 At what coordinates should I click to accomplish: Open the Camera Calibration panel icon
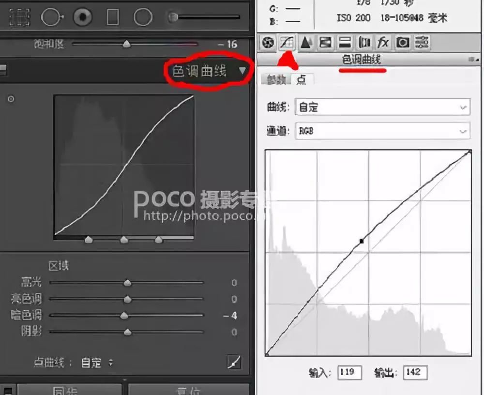[x=403, y=43]
